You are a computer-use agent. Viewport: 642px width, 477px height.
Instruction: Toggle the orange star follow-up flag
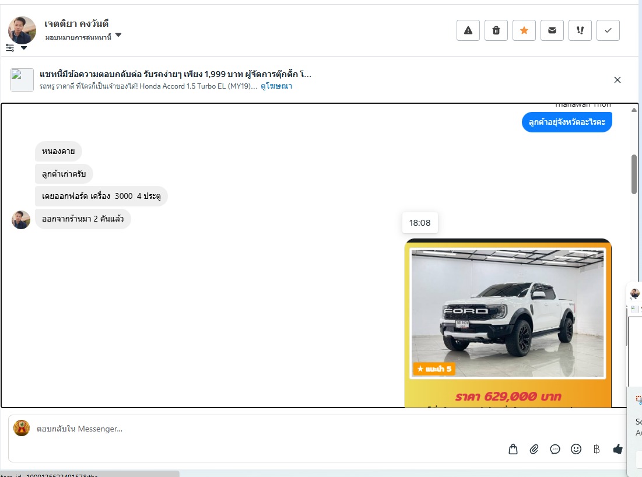pos(524,30)
